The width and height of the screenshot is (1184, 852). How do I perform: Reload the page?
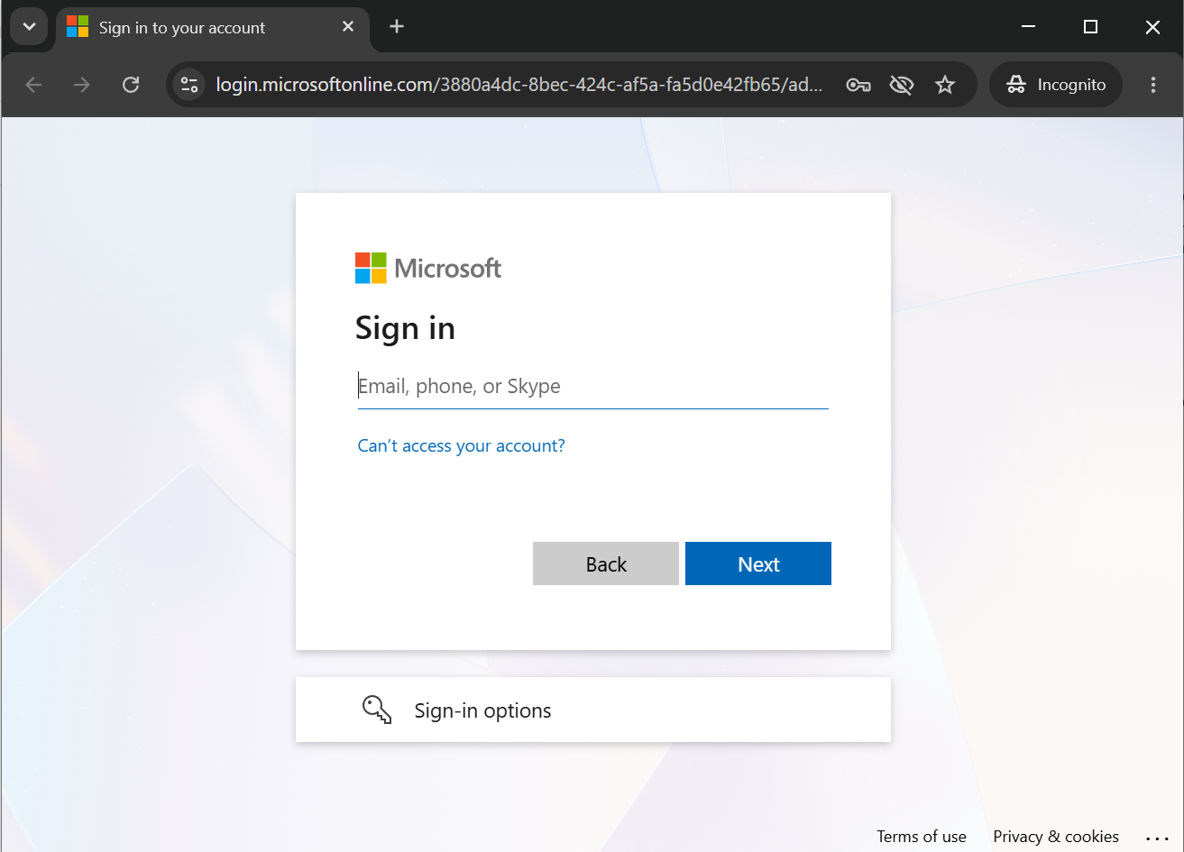click(131, 85)
